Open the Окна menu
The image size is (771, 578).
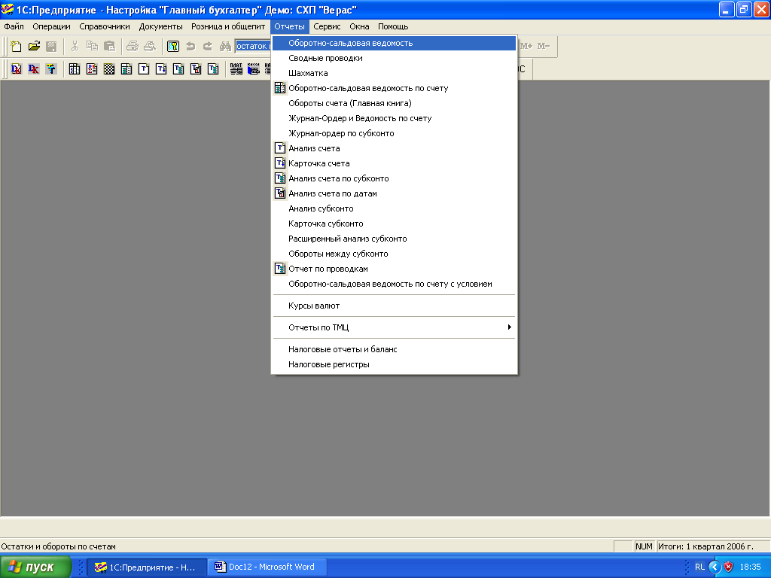pos(359,26)
